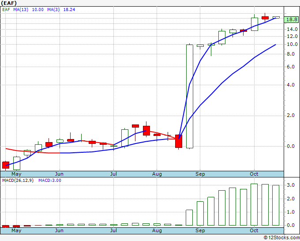Click the 3.0 MACD axis label
Viewport: 300px width, 241px height.
point(291,185)
